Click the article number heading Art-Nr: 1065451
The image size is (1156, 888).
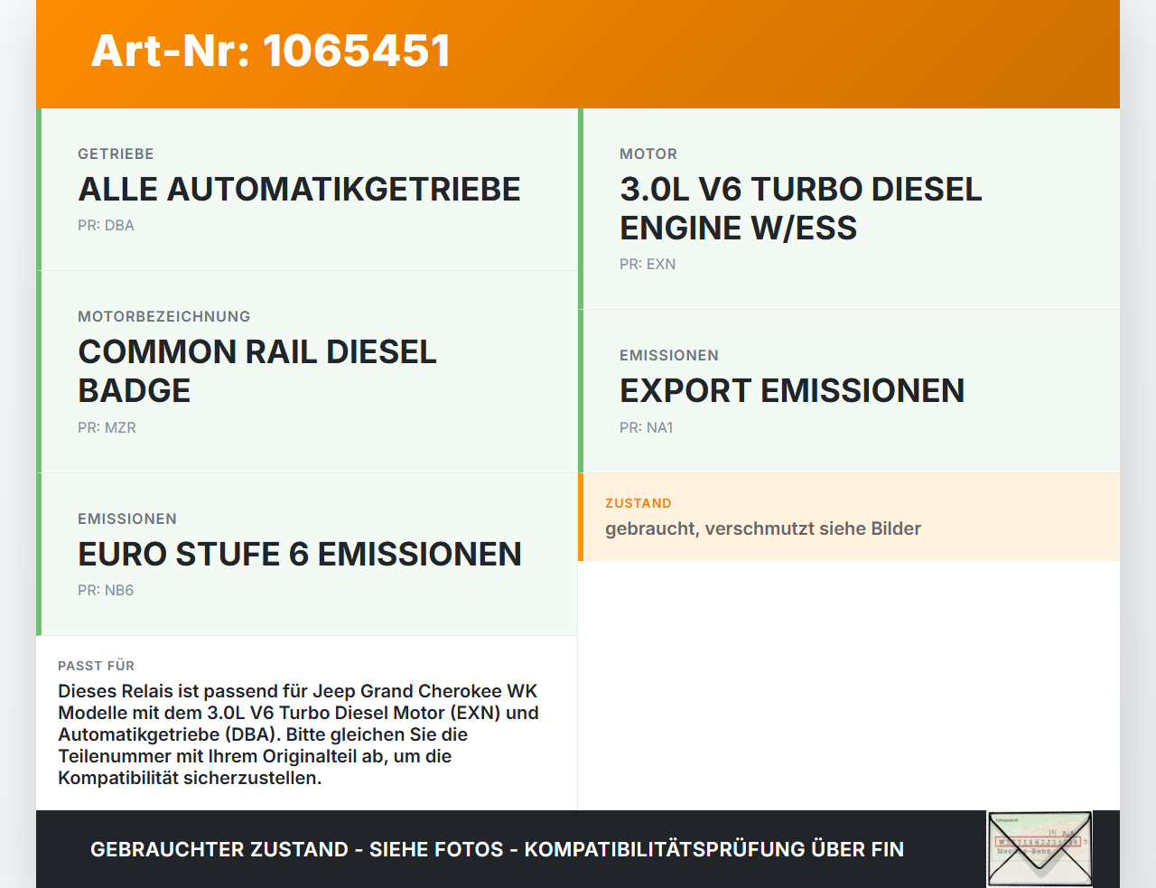click(x=270, y=51)
